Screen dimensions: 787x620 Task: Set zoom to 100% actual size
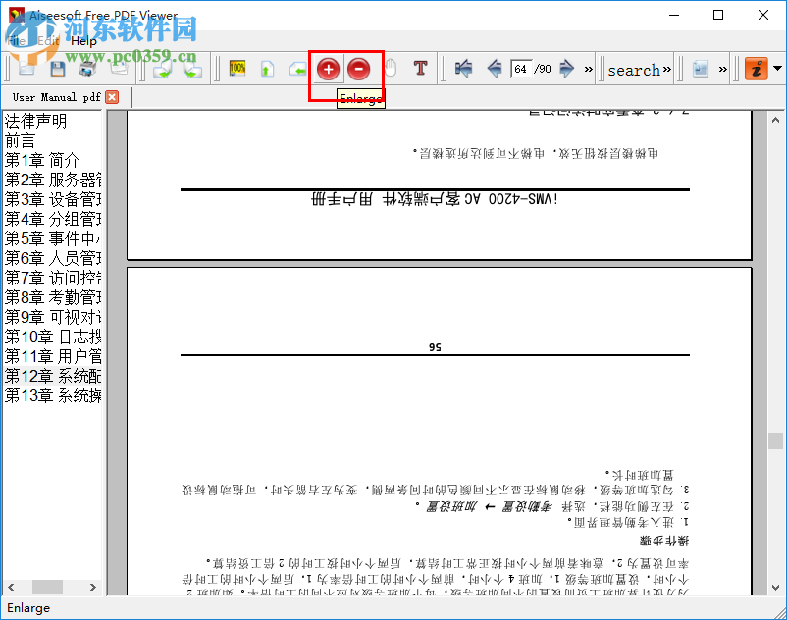[x=236, y=69]
